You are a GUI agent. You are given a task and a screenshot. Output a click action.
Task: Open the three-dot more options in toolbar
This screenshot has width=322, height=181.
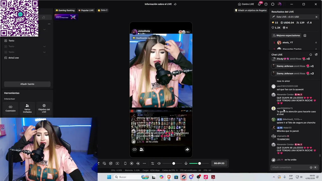coord(144,163)
